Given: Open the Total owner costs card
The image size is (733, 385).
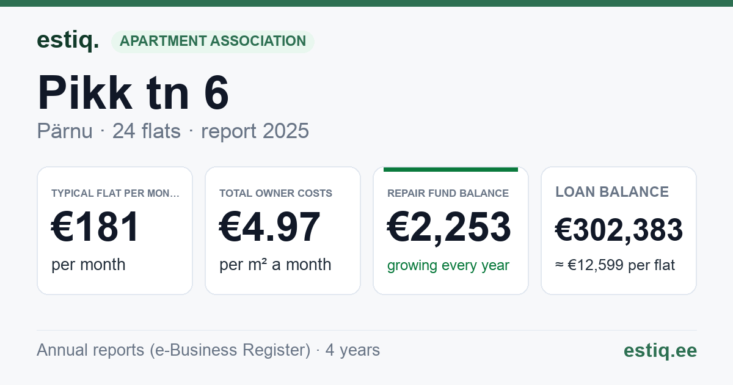Looking at the screenshot, I should tap(283, 230).
